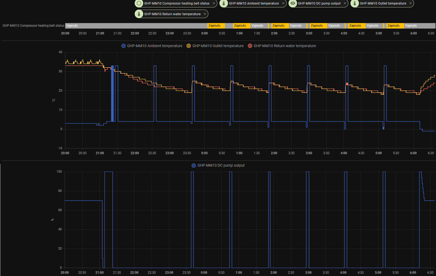This screenshot has height=276, width=436.
Task: Select the long first Vypnuto segment in the timeline
Action: click(x=136, y=26)
